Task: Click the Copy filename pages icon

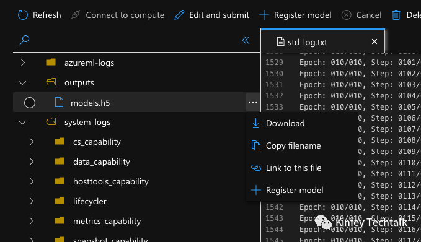Action: (256, 145)
